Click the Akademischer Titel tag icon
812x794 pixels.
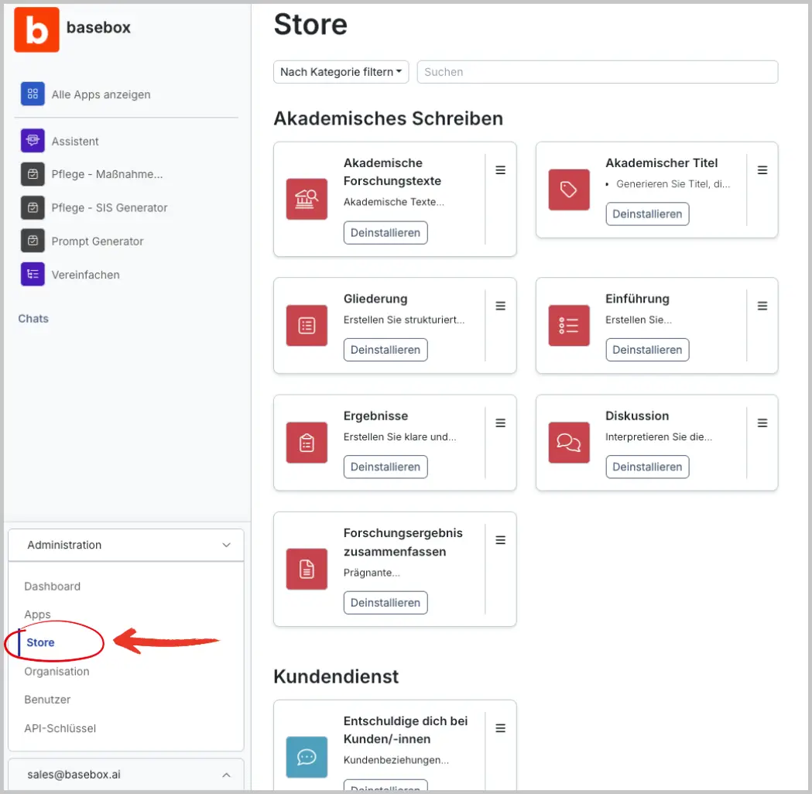(569, 190)
